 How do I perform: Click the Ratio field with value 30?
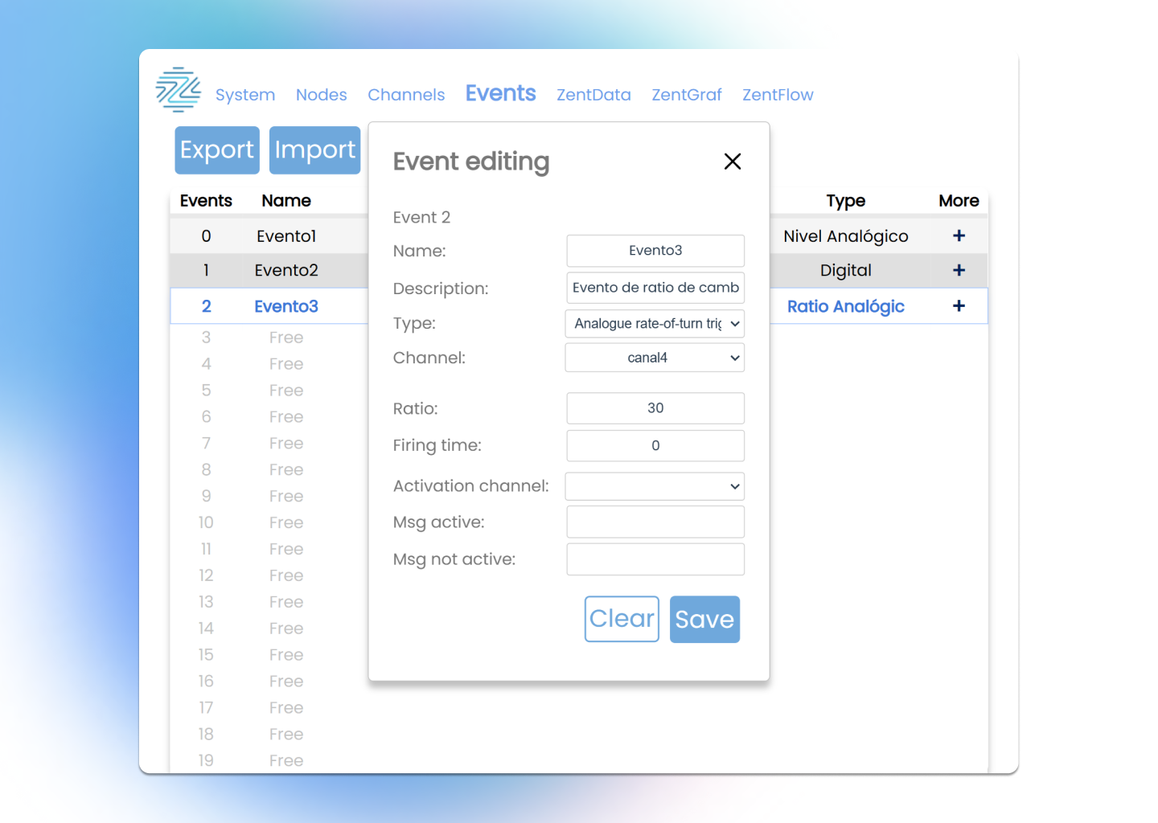tap(655, 408)
